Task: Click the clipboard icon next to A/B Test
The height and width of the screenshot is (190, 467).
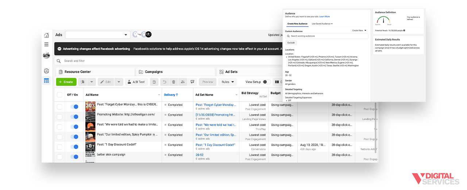Action: (154, 82)
